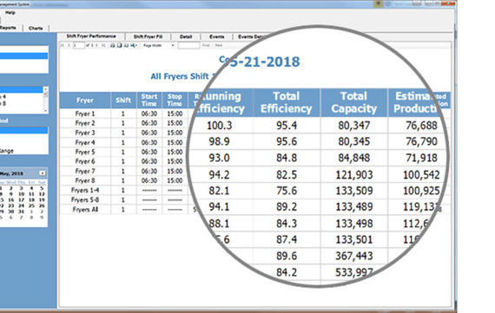Pick May 17 in the calendar
Image resolution: width=495 pixels, height=313 pixels.
pyautogui.click(x=22, y=199)
